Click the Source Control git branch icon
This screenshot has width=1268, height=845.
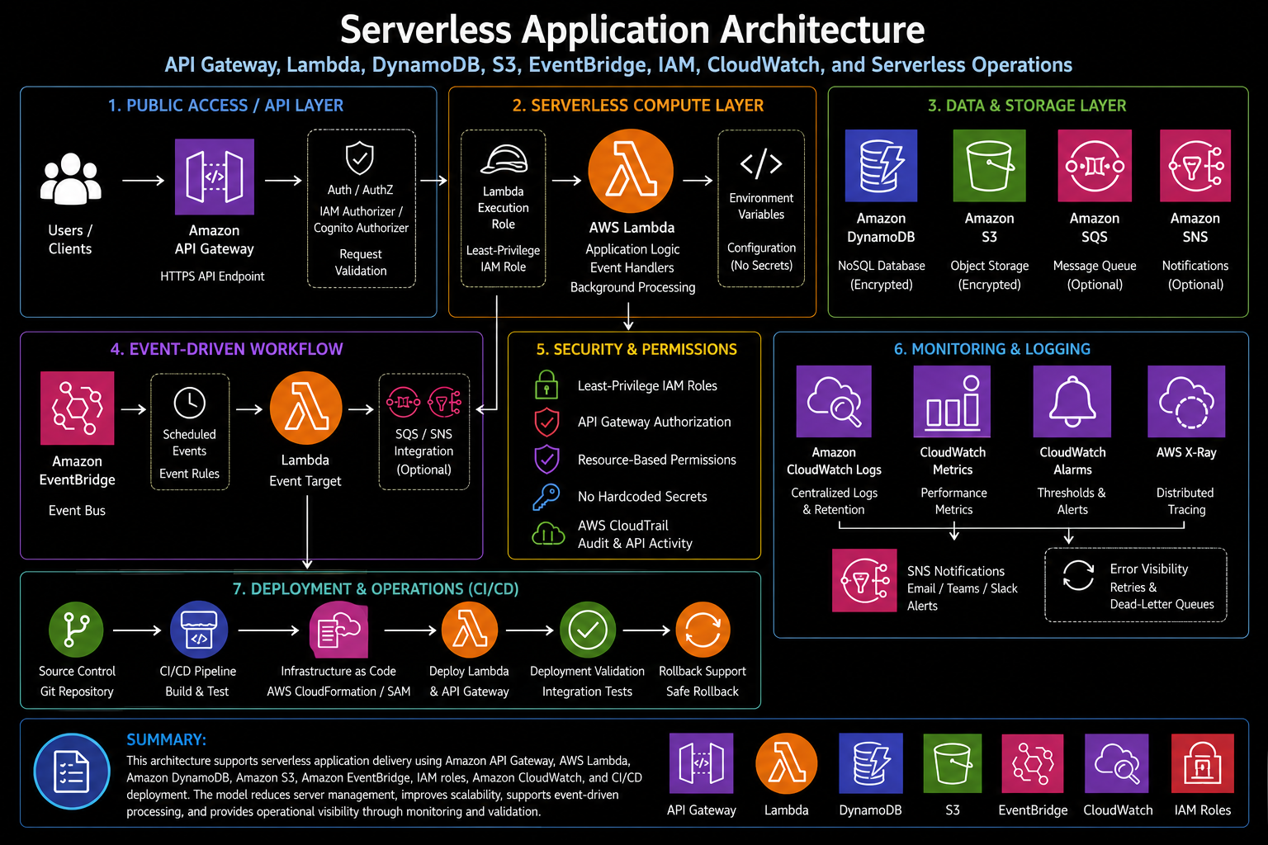click(76, 630)
